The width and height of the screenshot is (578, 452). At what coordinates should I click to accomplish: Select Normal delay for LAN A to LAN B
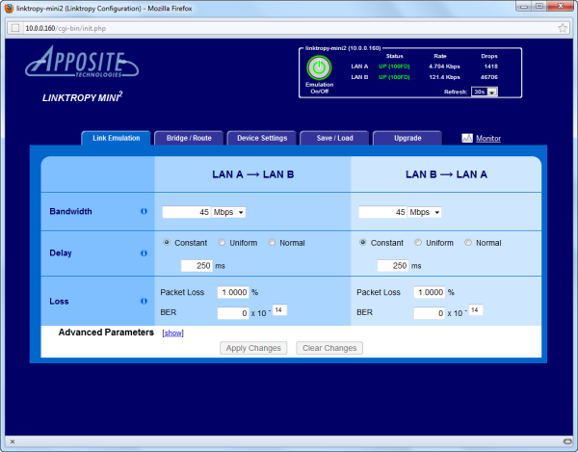coord(273,243)
